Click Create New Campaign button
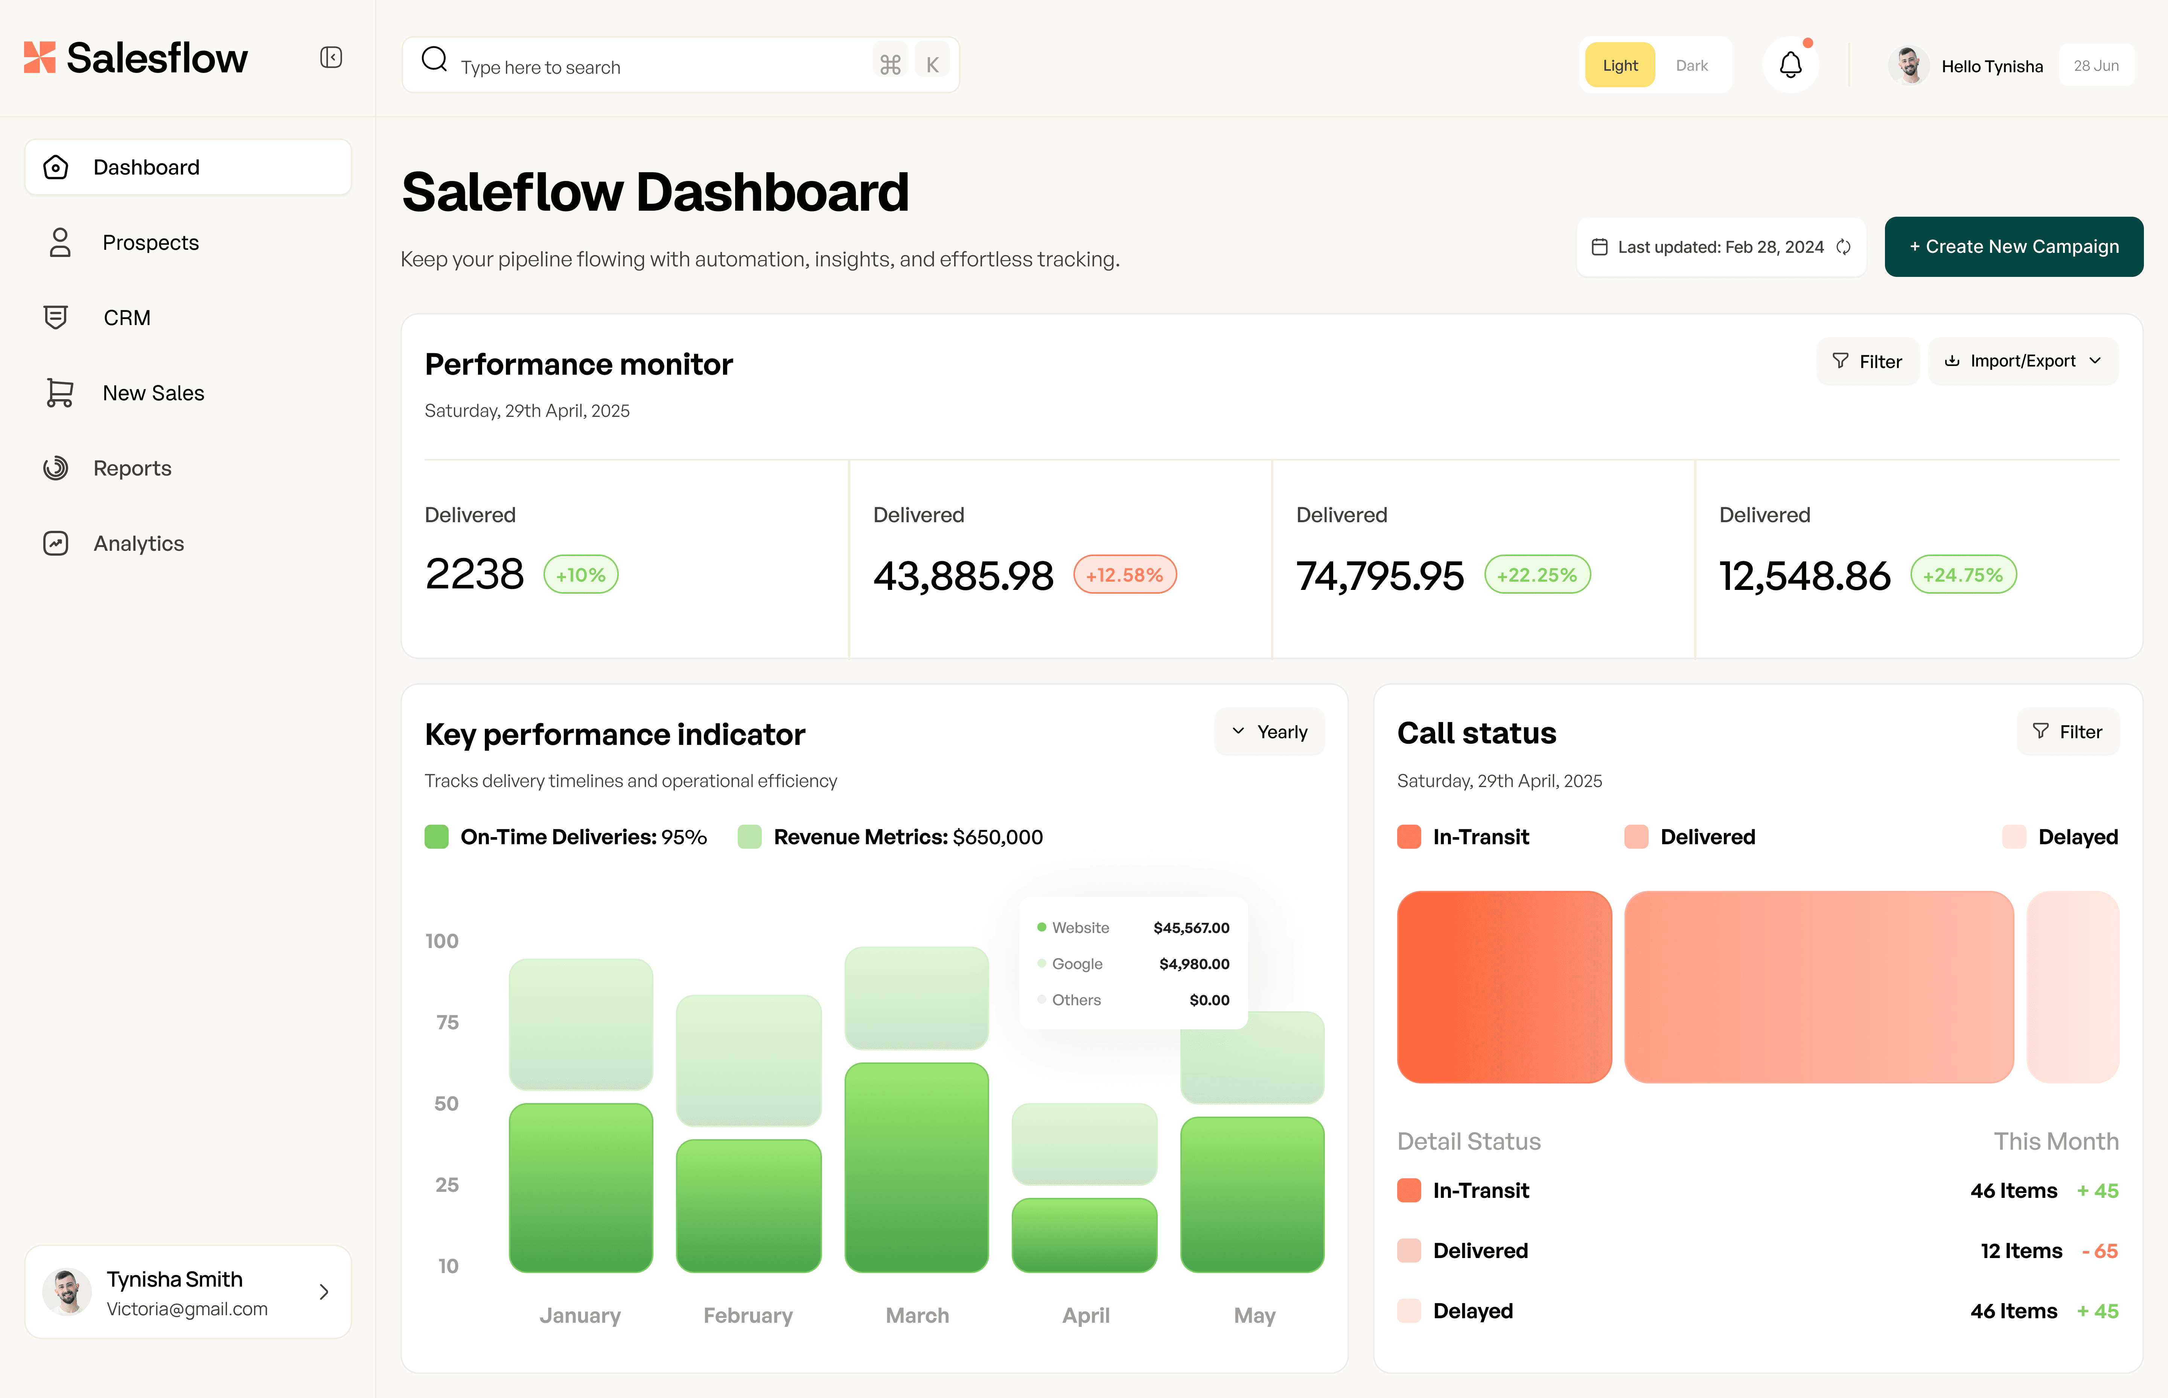This screenshot has width=2168, height=1398. [2014, 247]
